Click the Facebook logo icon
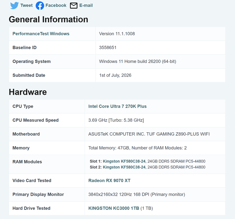Image resolution: width=235 pixels, height=219 pixels. point(40,6)
